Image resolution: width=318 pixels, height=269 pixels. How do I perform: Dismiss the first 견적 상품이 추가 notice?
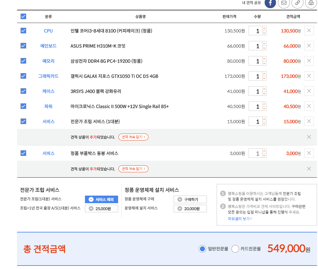point(309,137)
